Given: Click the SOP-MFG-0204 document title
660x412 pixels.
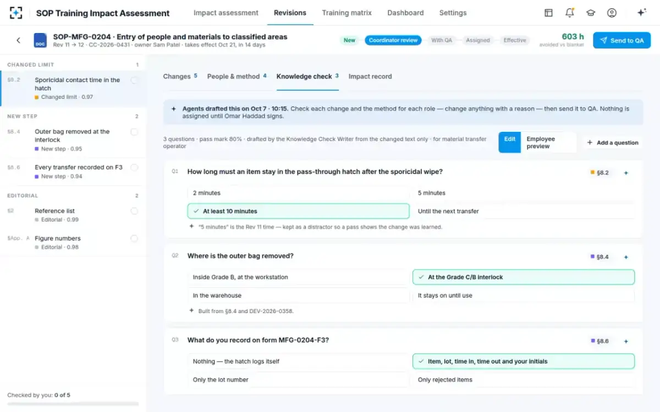Looking at the screenshot, I should (170, 37).
